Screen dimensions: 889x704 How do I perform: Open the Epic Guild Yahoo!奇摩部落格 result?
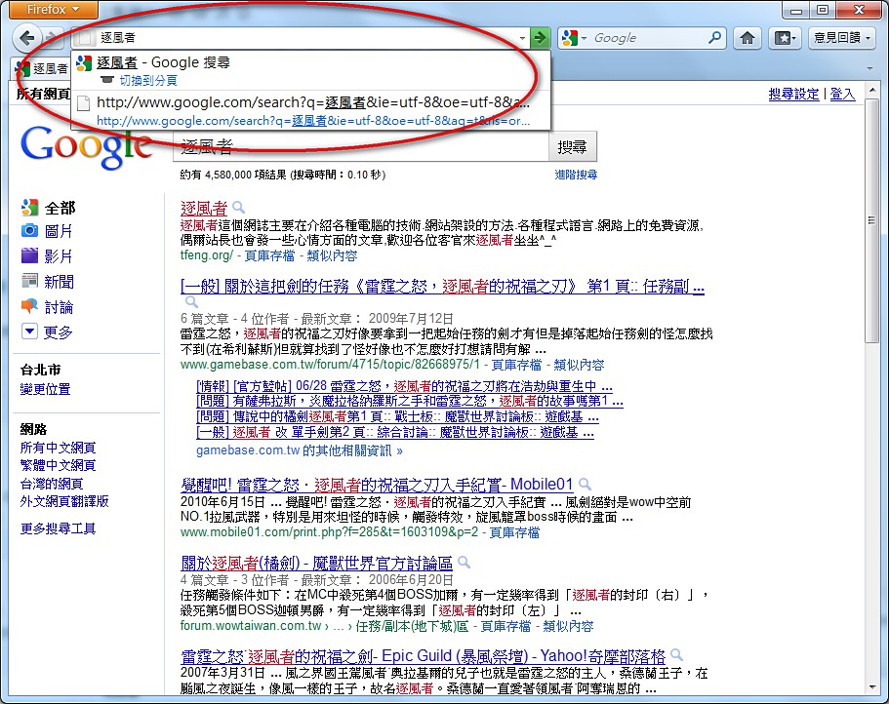[x=423, y=656]
